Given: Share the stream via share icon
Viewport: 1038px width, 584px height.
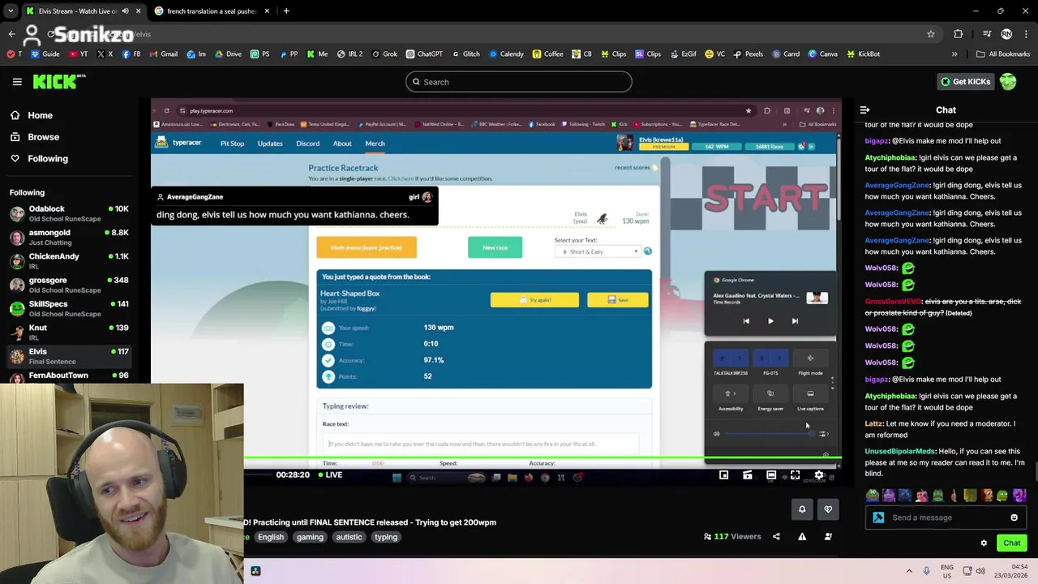Looking at the screenshot, I should pyautogui.click(x=776, y=536).
